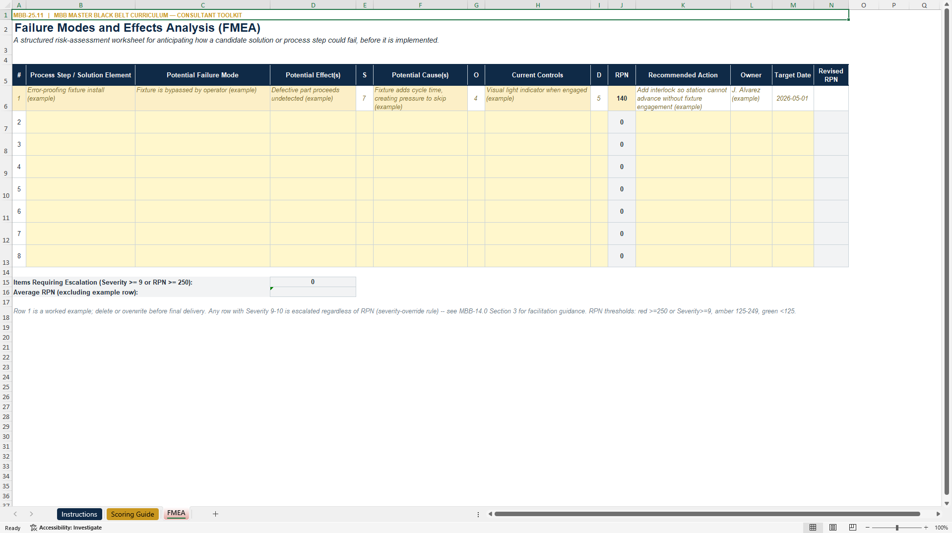Image resolution: width=952 pixels, height=533 pixels.
Task: Click the Row 1 worked example footnote
Action: pos(404,311)
